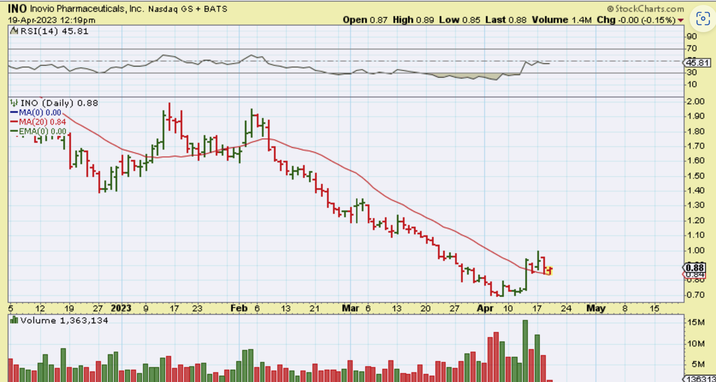
Task: Click the 1.90 price axis label
Action: [x=695, y=116]
